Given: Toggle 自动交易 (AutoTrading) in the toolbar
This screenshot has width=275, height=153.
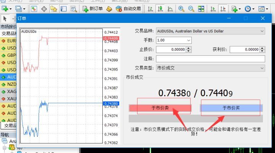Looking at the screenshot, I should [x=129, y=8].
